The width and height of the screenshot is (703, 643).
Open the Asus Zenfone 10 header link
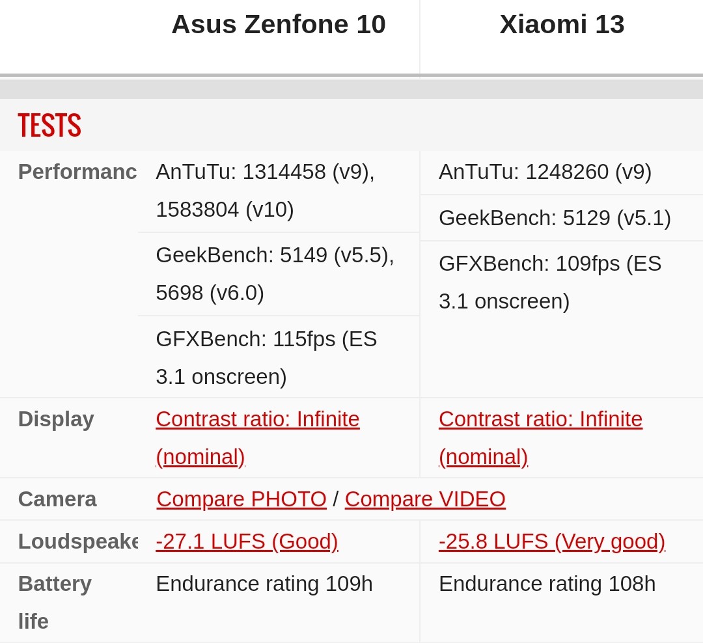(x=278, y=25)
